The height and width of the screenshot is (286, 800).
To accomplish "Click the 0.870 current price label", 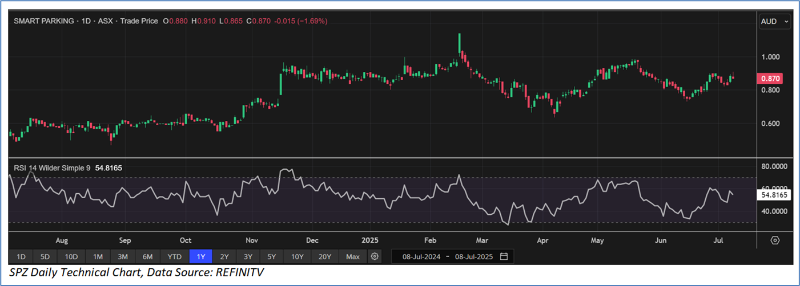I will pos(770,79).
